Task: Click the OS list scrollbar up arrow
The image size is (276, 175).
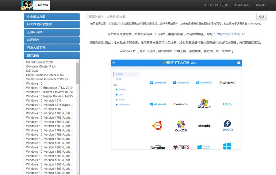Action: click(78, 61)
